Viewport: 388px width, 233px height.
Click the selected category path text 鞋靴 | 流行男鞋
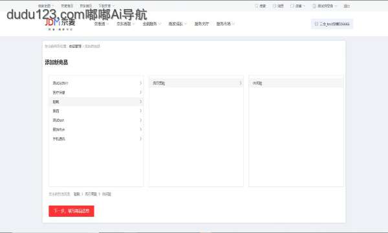85,194
